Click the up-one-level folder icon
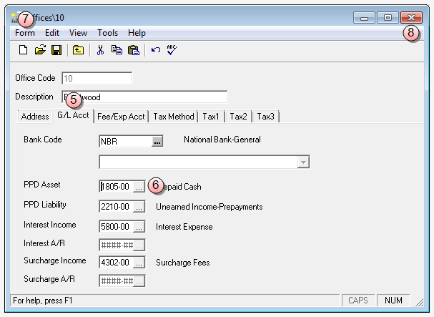 [78, 50]
